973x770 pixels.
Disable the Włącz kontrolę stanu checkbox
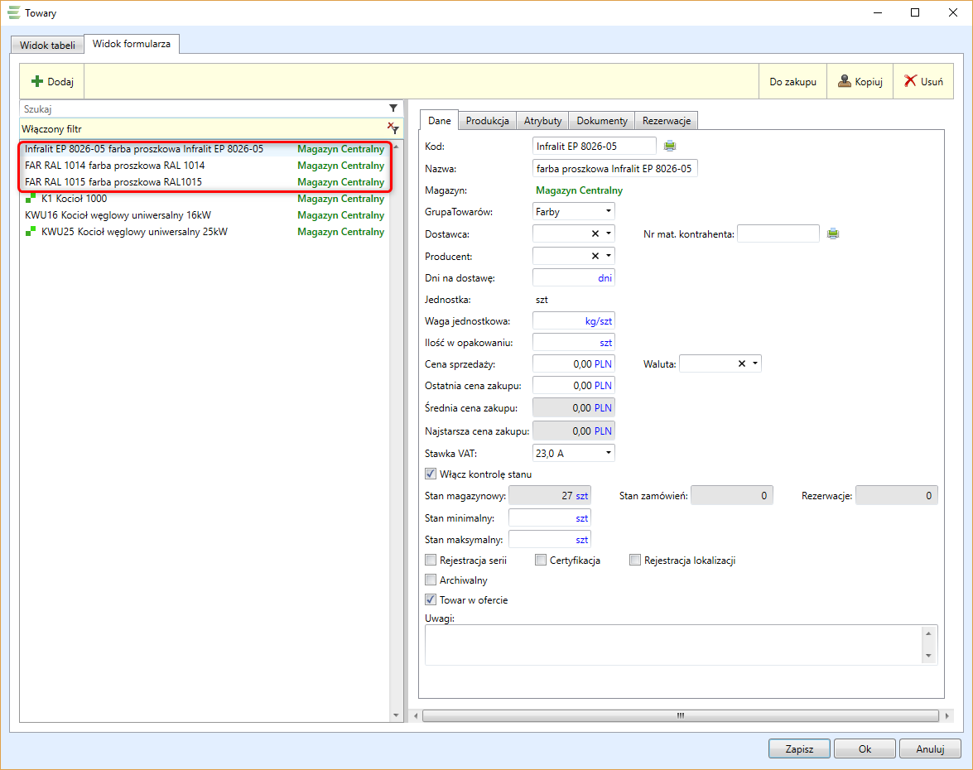click(431, 474)
